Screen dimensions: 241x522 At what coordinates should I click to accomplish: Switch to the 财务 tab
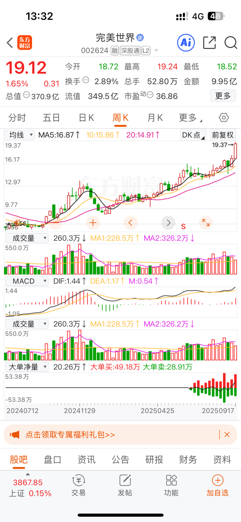[188, 460]
